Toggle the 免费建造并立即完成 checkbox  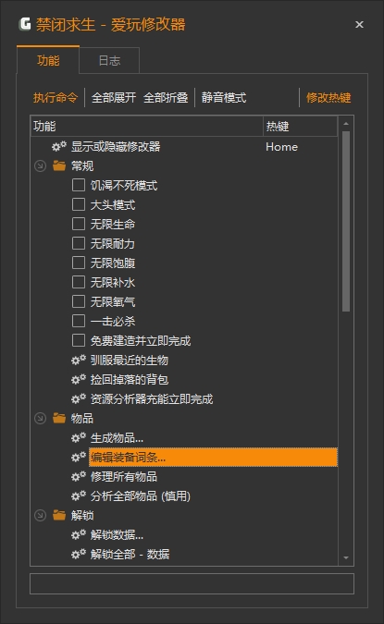[79, 340]
